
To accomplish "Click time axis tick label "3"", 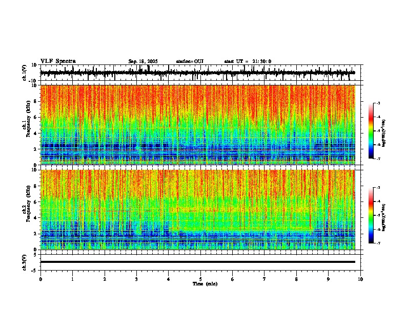I will coord(136,279).
